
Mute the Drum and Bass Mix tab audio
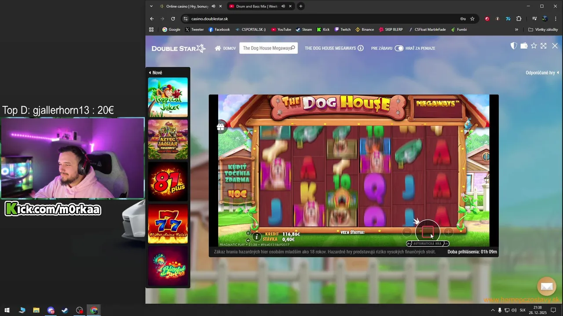pos(283,6)
